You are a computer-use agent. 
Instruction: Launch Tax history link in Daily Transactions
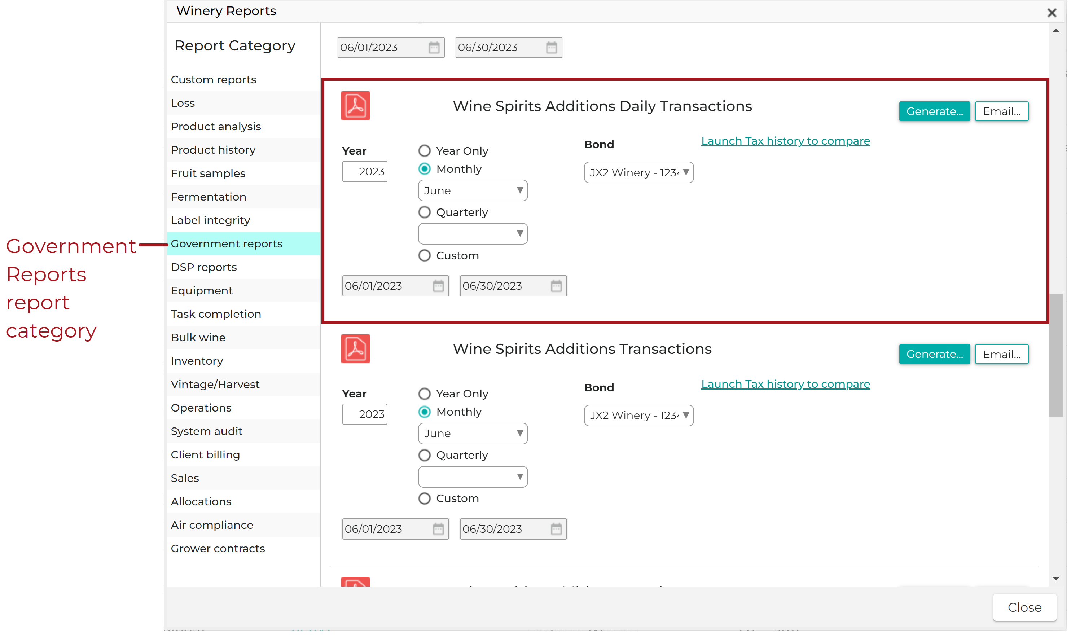click(786, 141)
